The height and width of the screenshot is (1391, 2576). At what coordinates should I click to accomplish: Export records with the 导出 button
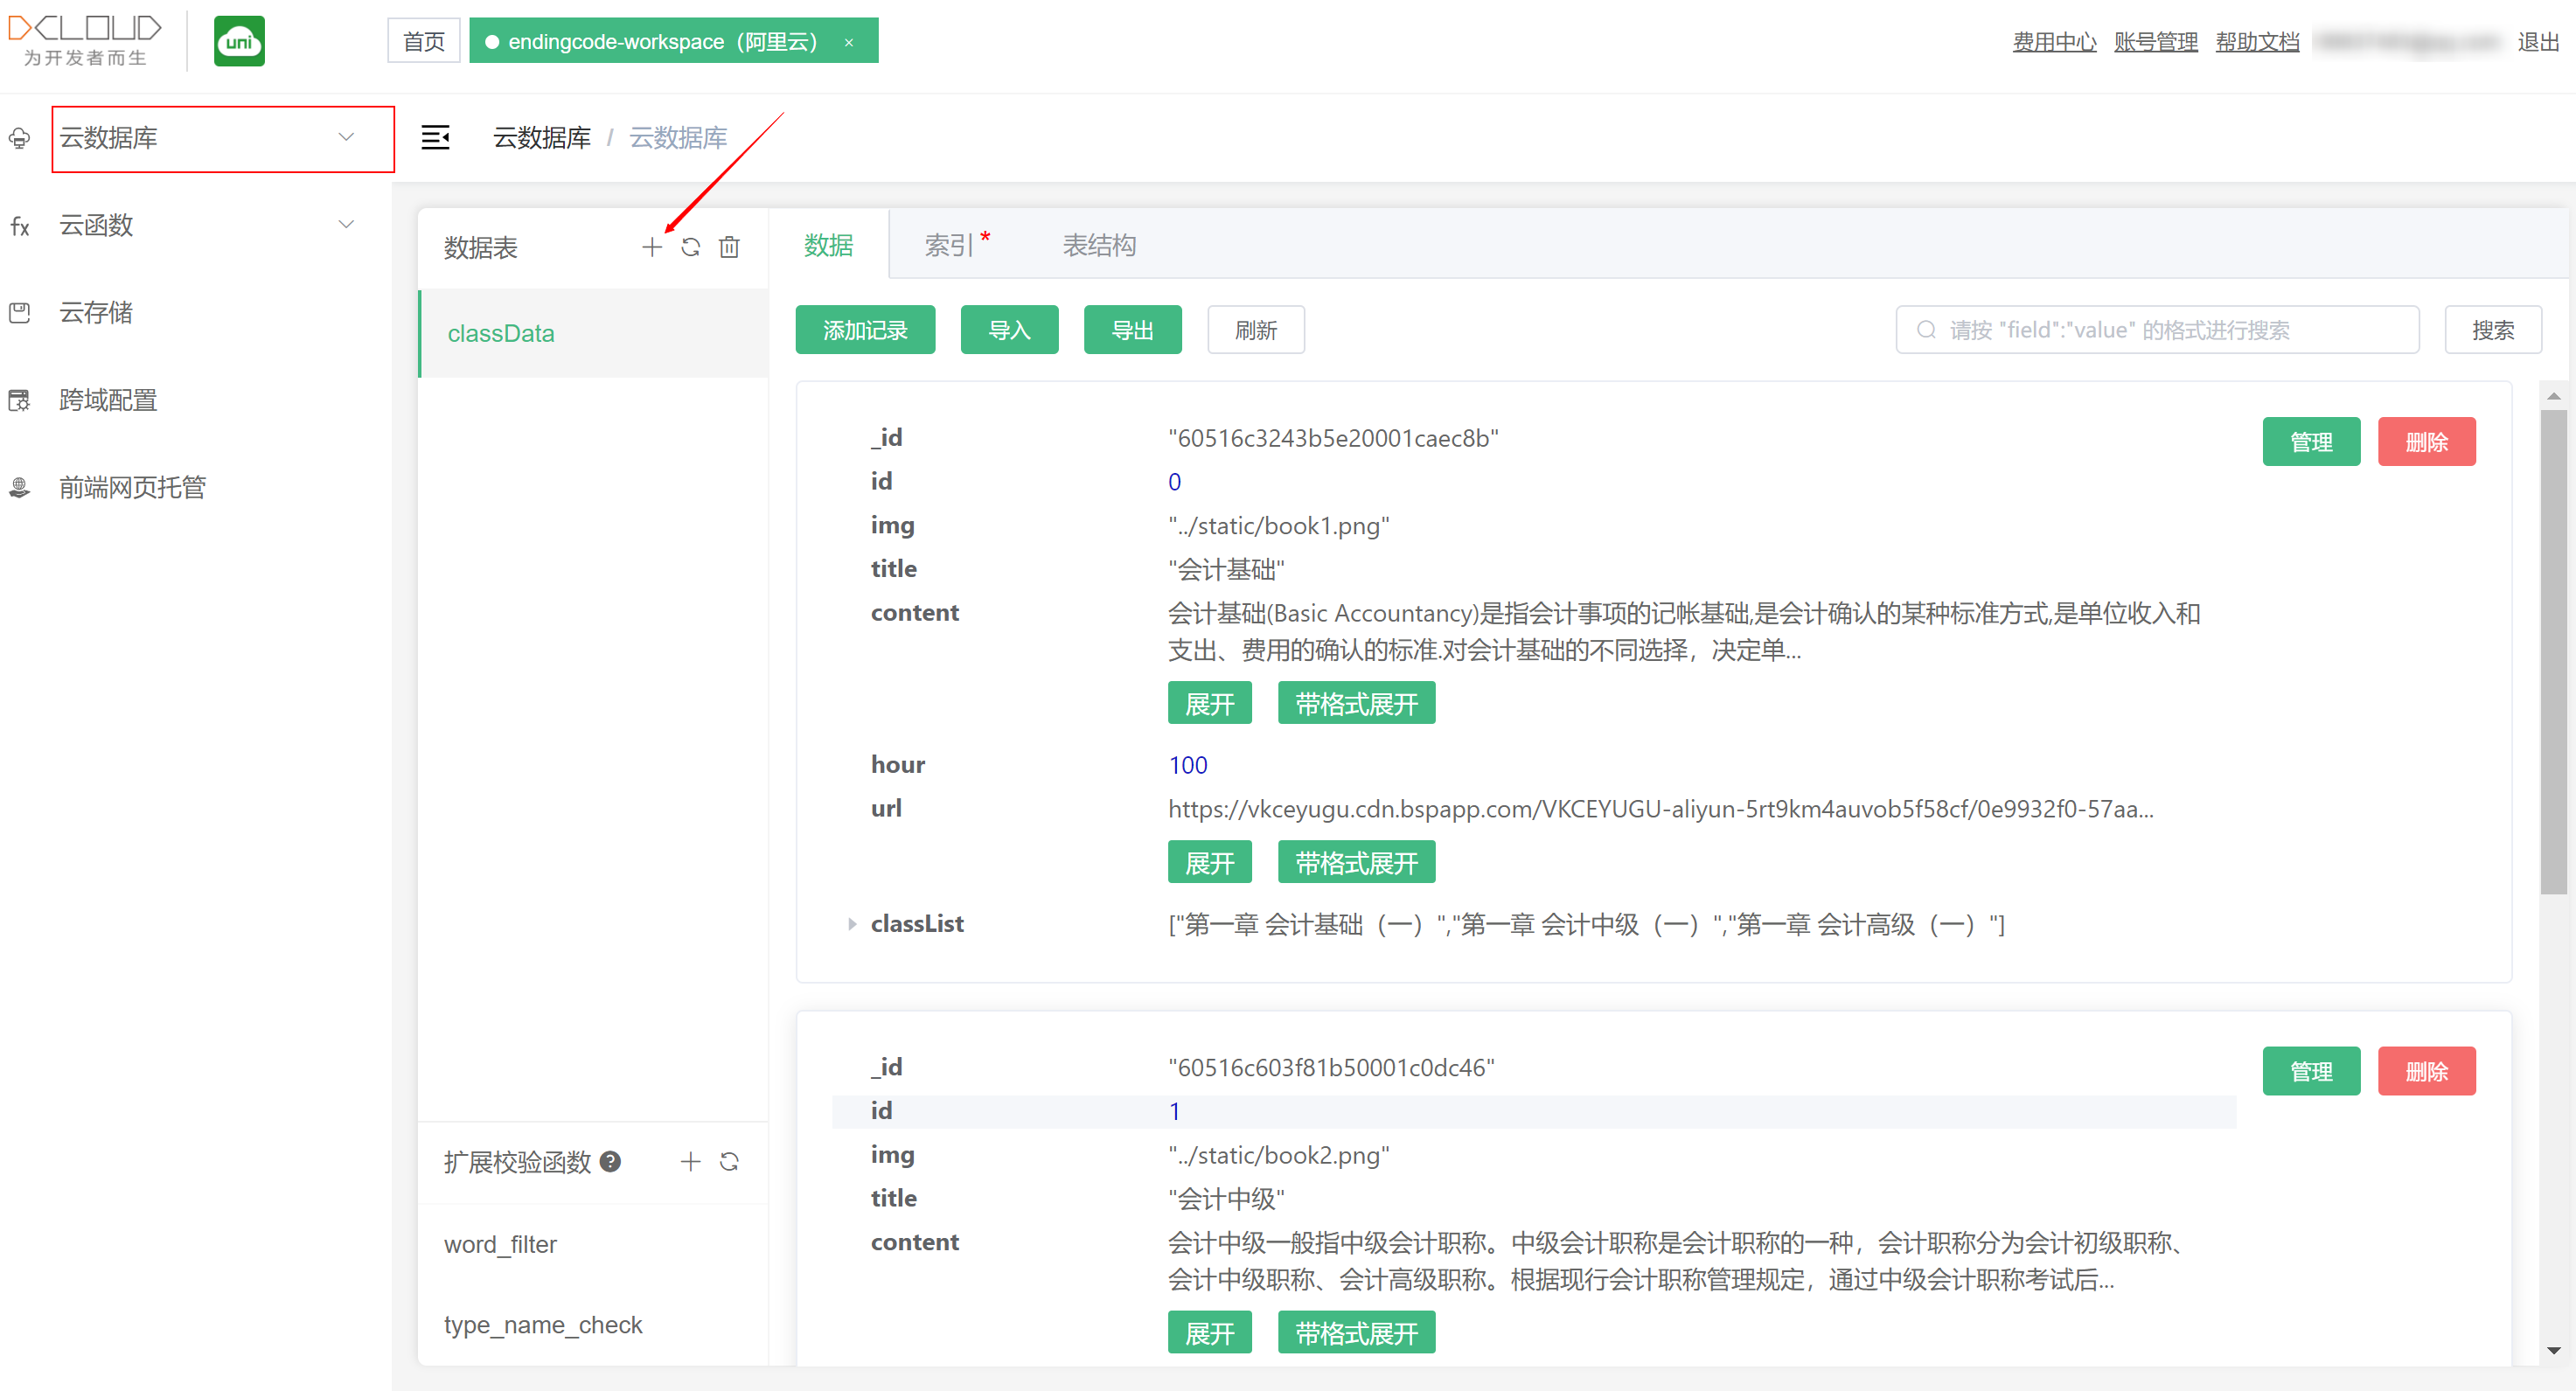(1132, 329)
